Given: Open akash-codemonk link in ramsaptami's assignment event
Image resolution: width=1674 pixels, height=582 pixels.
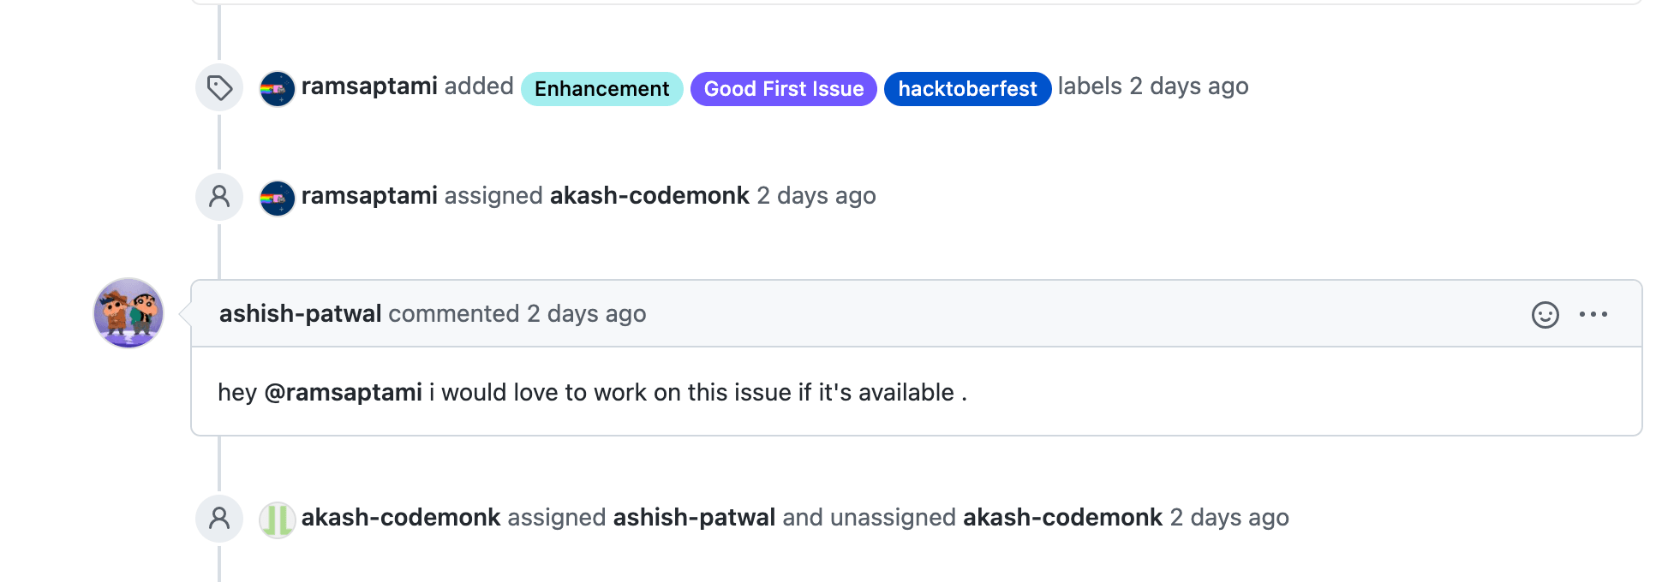Looking at the screenshot, I should [x=649, y=196].
